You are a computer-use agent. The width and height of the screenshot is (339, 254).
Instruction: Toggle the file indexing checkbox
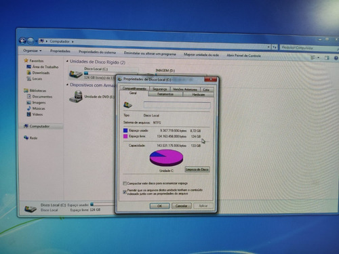click(x=125, y=192)
